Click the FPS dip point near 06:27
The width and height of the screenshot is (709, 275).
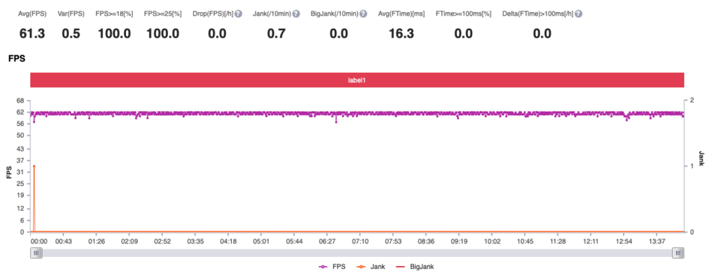(336, 122)
